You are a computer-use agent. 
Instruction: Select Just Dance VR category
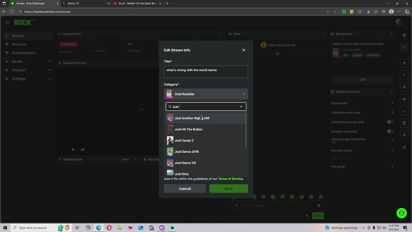point(206,163)
